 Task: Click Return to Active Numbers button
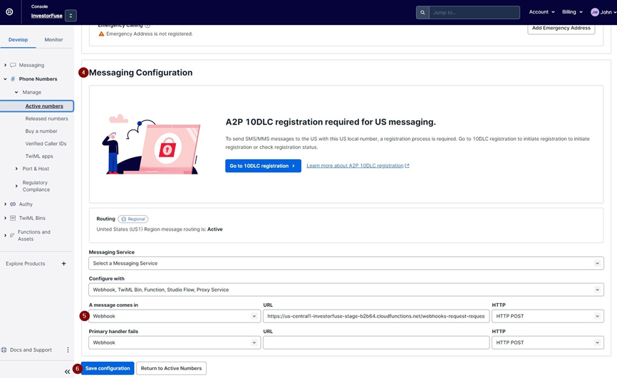pyautogui.click(x=171, y=368)
